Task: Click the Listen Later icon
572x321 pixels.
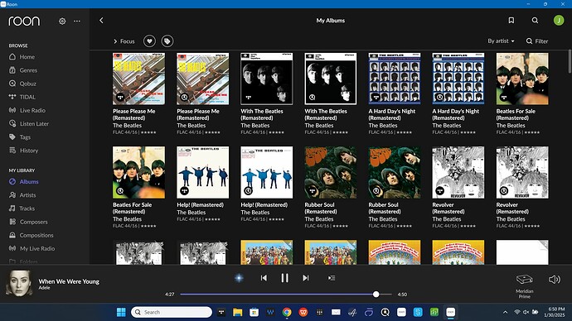Action: (x=12, y=123)
